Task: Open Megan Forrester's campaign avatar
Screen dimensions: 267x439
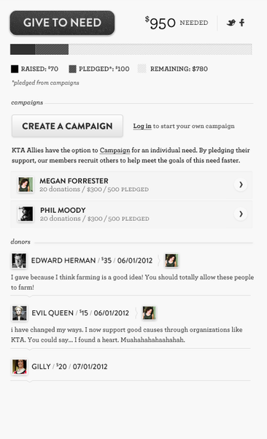Action: (x=26, y=184)
